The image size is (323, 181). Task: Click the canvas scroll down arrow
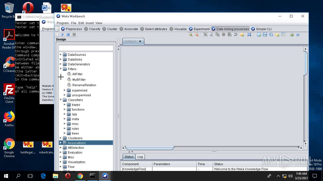305,144
